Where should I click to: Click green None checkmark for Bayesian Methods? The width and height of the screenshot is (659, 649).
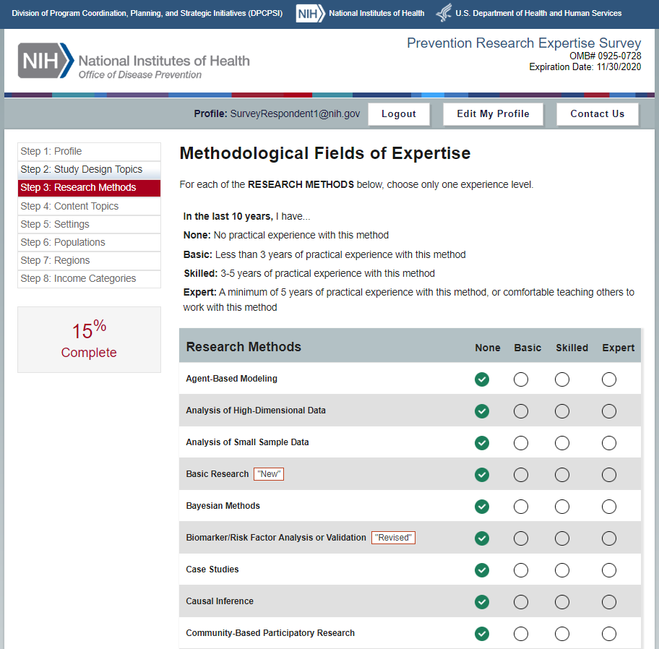[482, 507]
